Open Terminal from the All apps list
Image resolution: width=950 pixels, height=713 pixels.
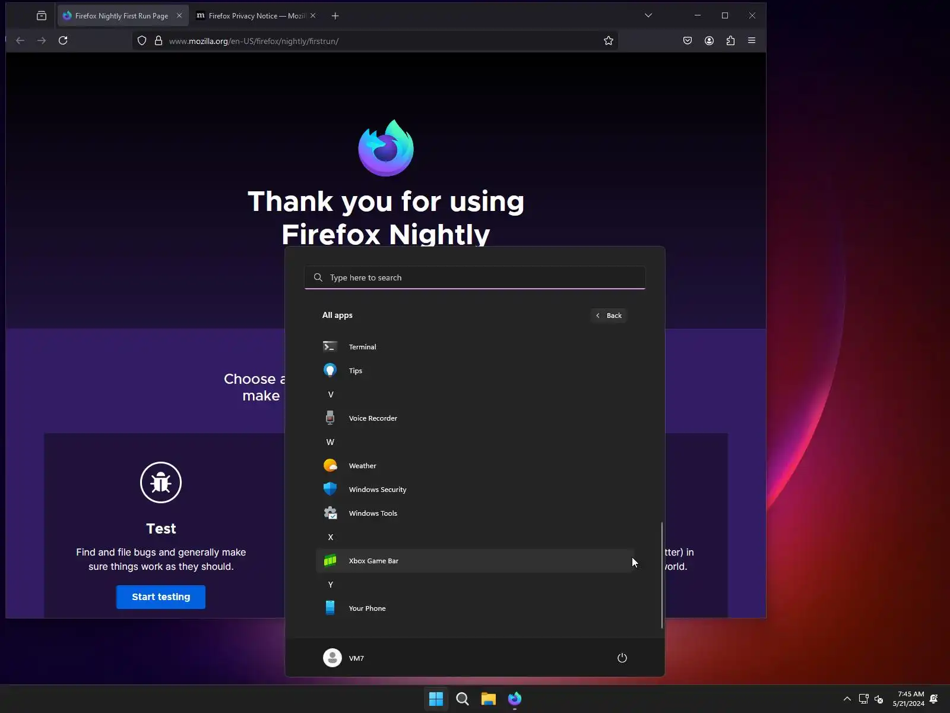475,346
